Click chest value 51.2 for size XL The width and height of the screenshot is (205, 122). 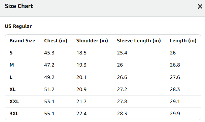[49, 89]
